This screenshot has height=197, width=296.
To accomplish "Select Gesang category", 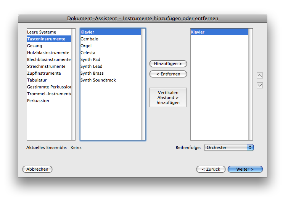I will 49,46.
